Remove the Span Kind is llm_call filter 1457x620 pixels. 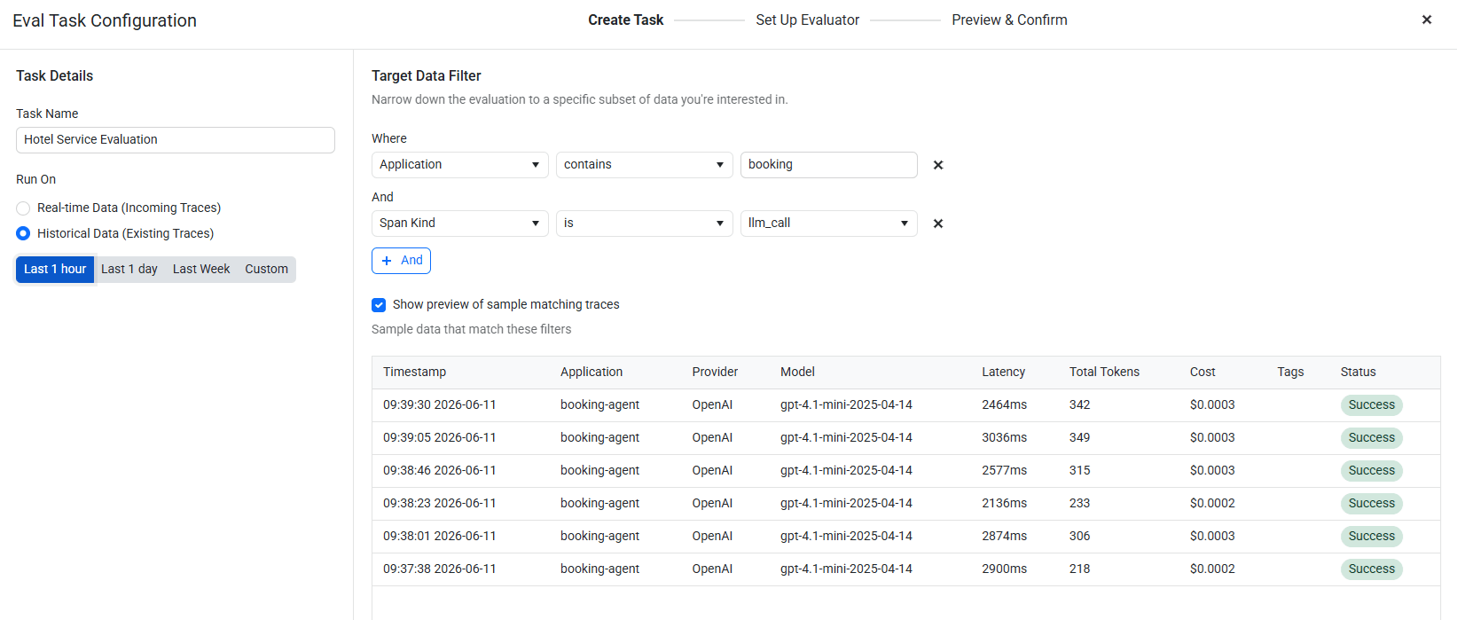(x=938, y=224)
